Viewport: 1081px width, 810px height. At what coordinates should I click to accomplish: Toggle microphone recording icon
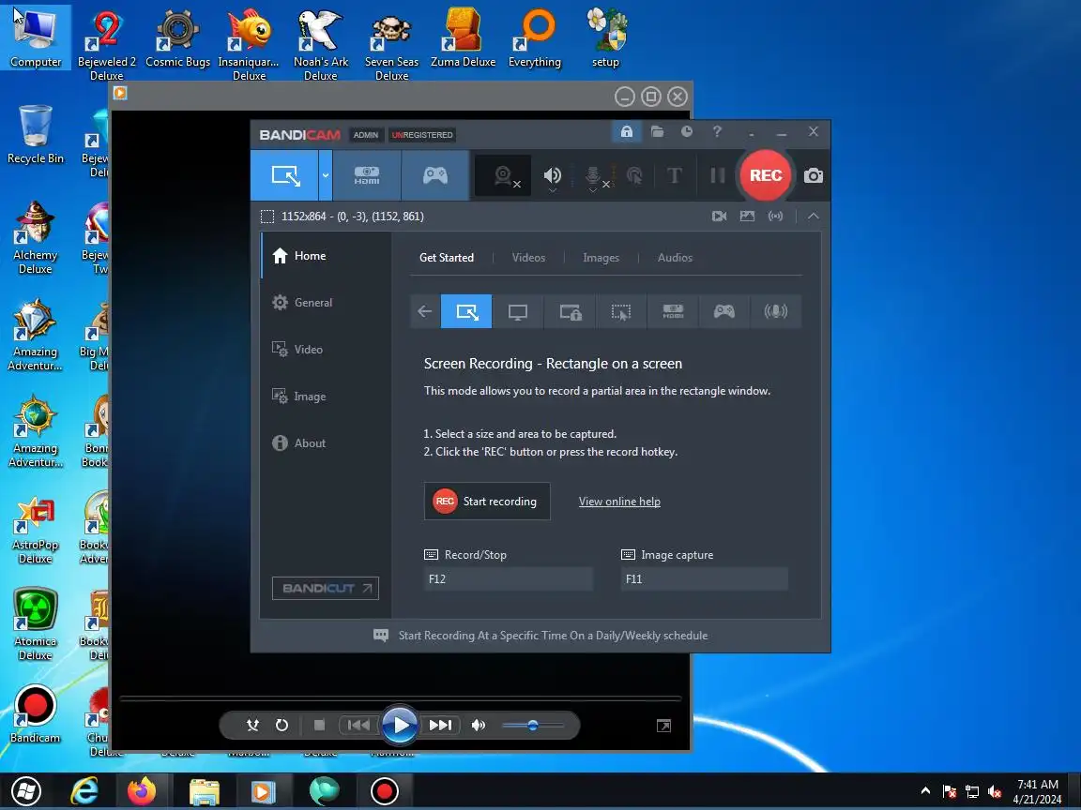pos(593,176)
